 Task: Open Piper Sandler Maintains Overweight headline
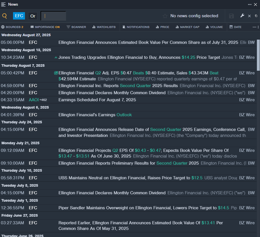point(143,208)
